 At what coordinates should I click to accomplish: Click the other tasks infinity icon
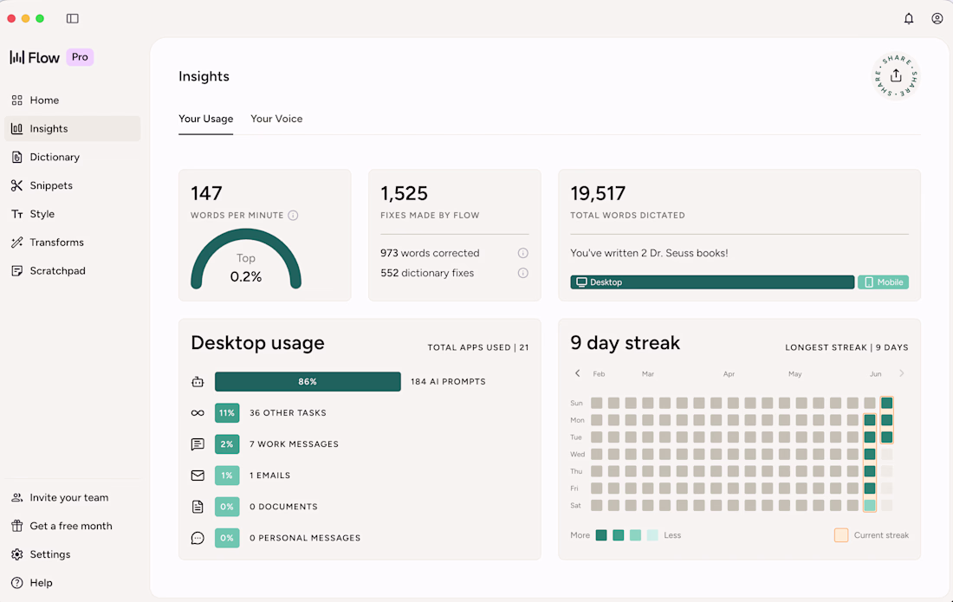pyautogui.click(x=198, y=413)
